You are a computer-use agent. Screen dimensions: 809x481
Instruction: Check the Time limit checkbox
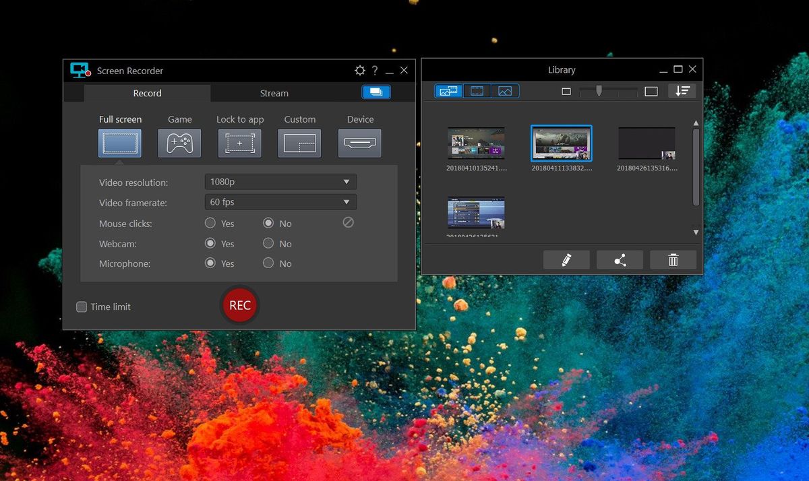pos(82,307)
